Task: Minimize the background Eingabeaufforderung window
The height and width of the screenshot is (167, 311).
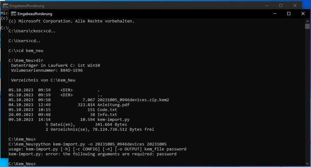Action: pyautogui.click(x=267, y=6)
